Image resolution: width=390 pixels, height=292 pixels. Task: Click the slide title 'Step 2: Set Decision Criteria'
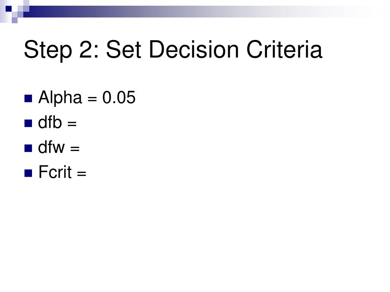click(x=173, y=50)
